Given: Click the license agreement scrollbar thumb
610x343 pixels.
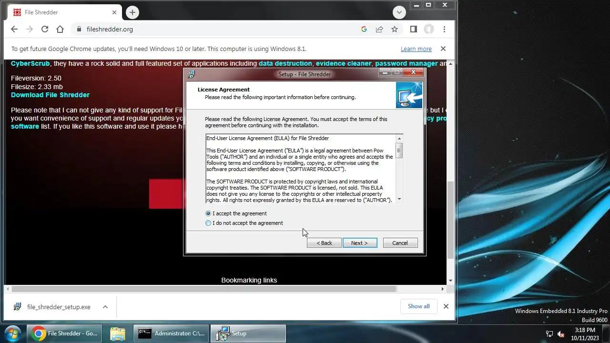Looking at the screenshot, I should 399,150.
